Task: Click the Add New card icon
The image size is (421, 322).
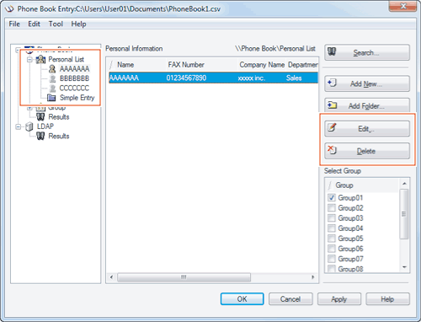Action: tap(332, 83)
